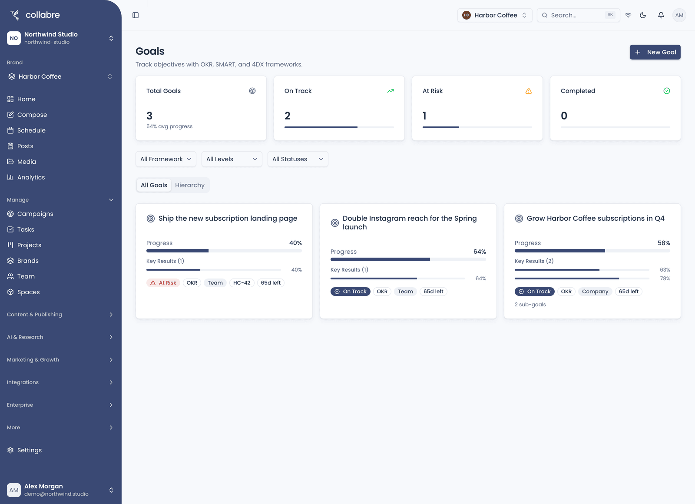Open Analytics from the sidebar

(x=61, y=177)
